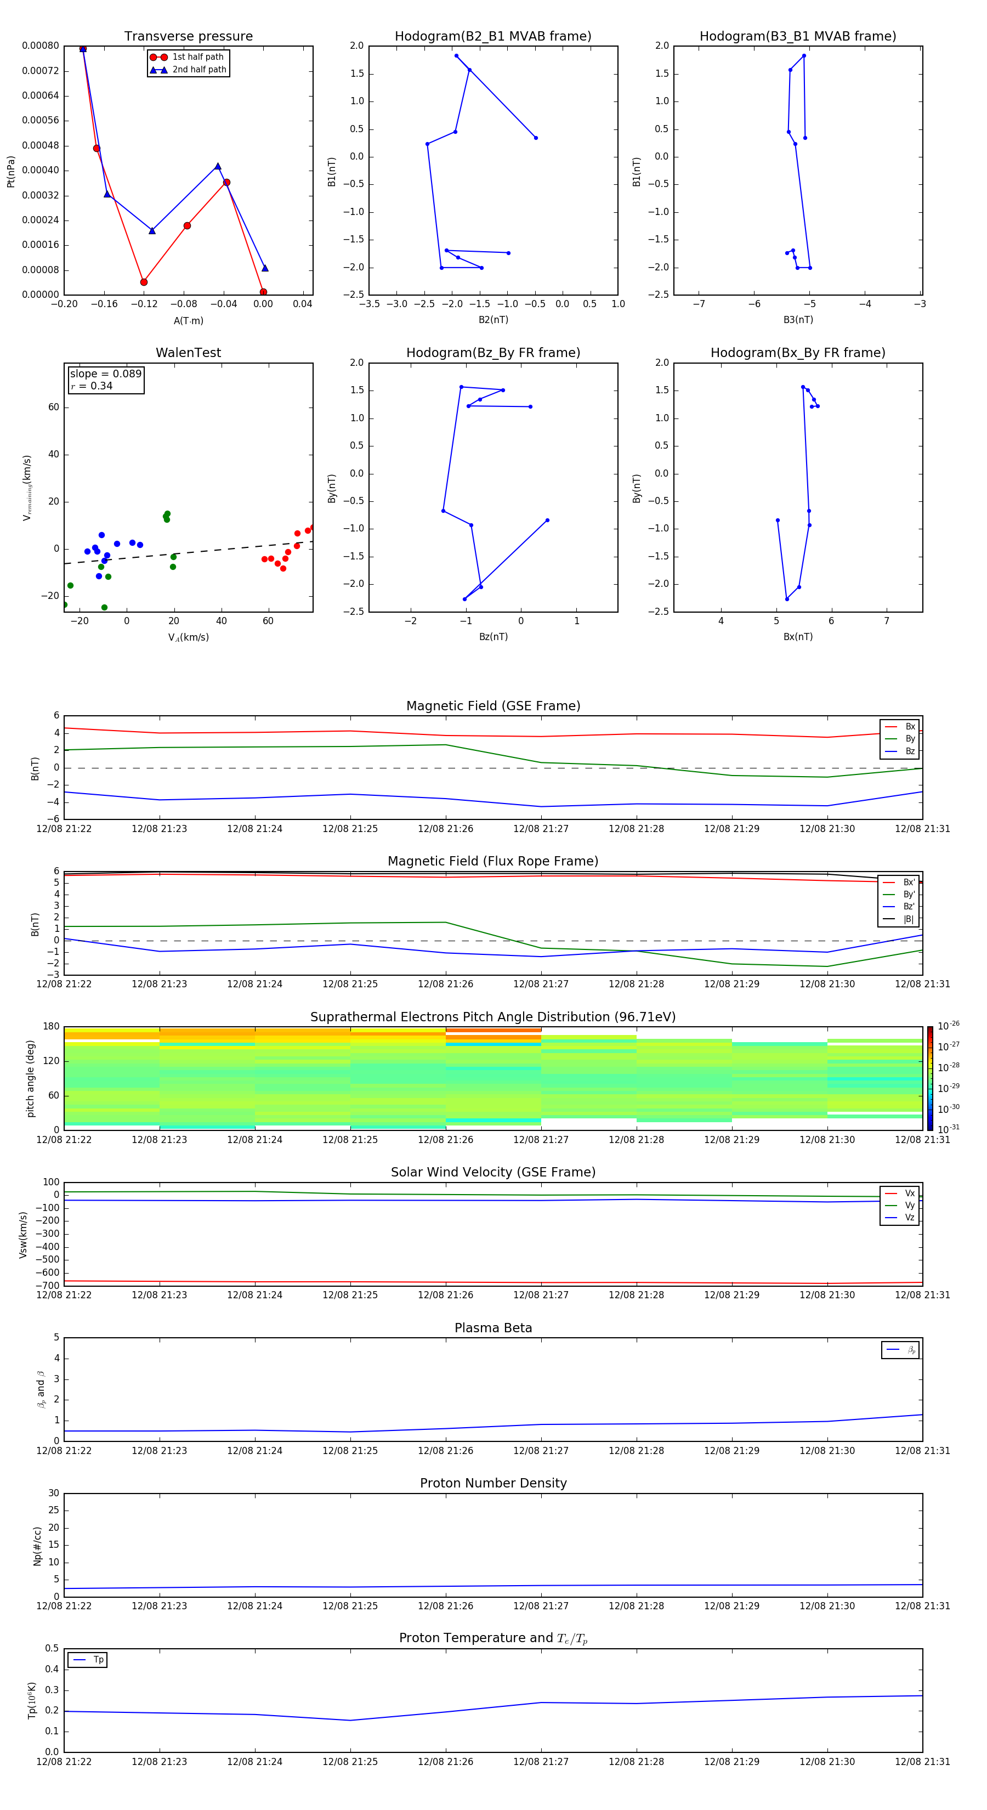The height and width of the screenshot is (1810, 987).
Task: Click the 'pitch angle (deg)' axis label
Action: [x=30, y=1078]
